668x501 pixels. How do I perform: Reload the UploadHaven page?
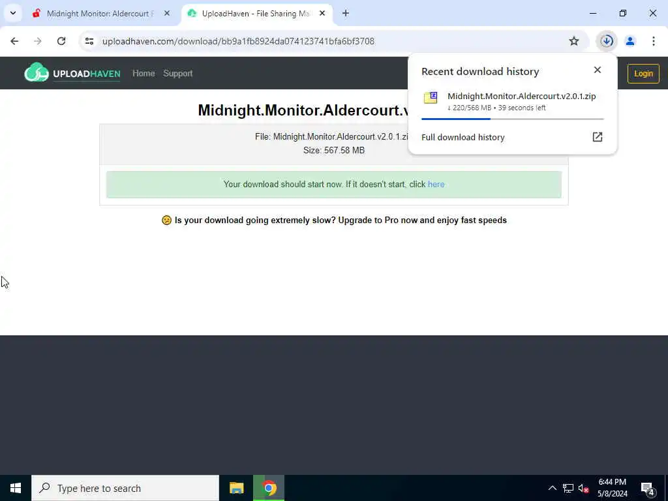[x=61, y=41]
